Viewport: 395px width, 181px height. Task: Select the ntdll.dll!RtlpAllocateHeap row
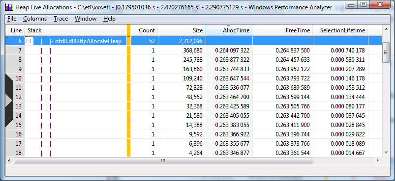(x=193, y=41)
